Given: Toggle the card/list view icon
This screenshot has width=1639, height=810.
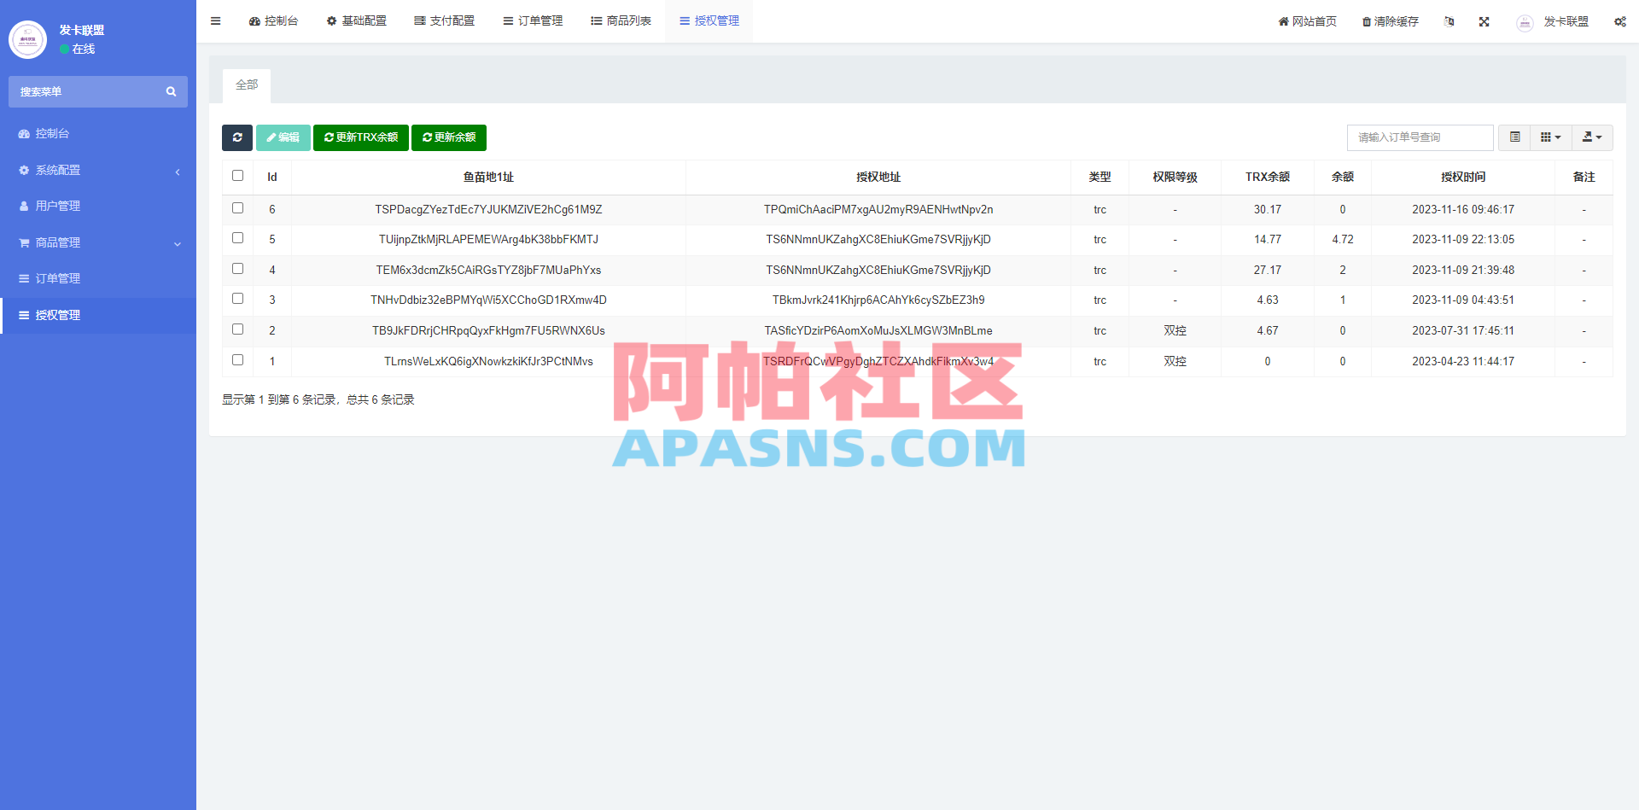Looking at the screenshot, I should 1514,137.
